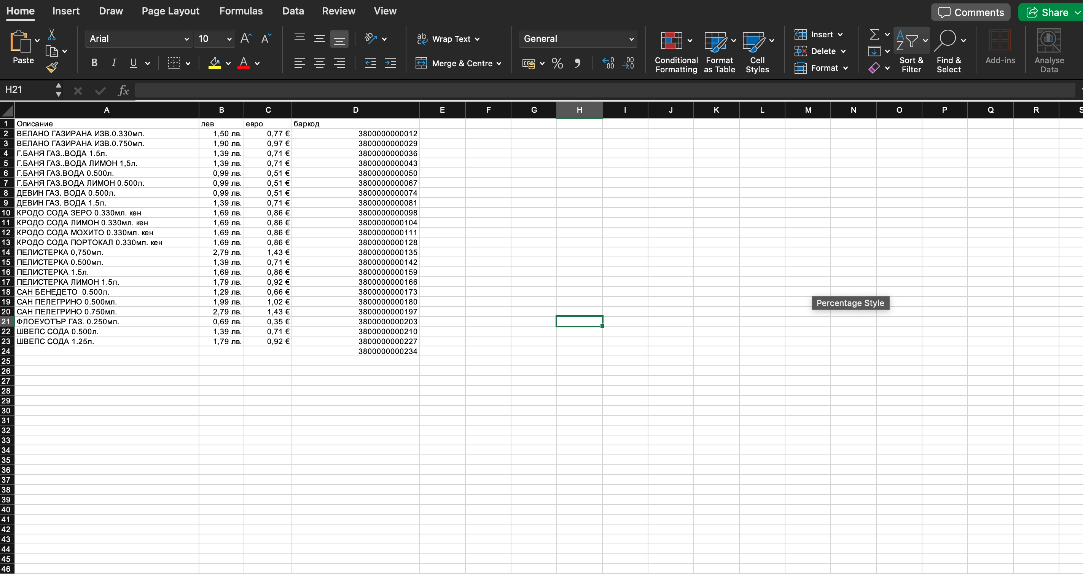Click the formula bar input
This screenshot has width=1083, height=574.
605,91
